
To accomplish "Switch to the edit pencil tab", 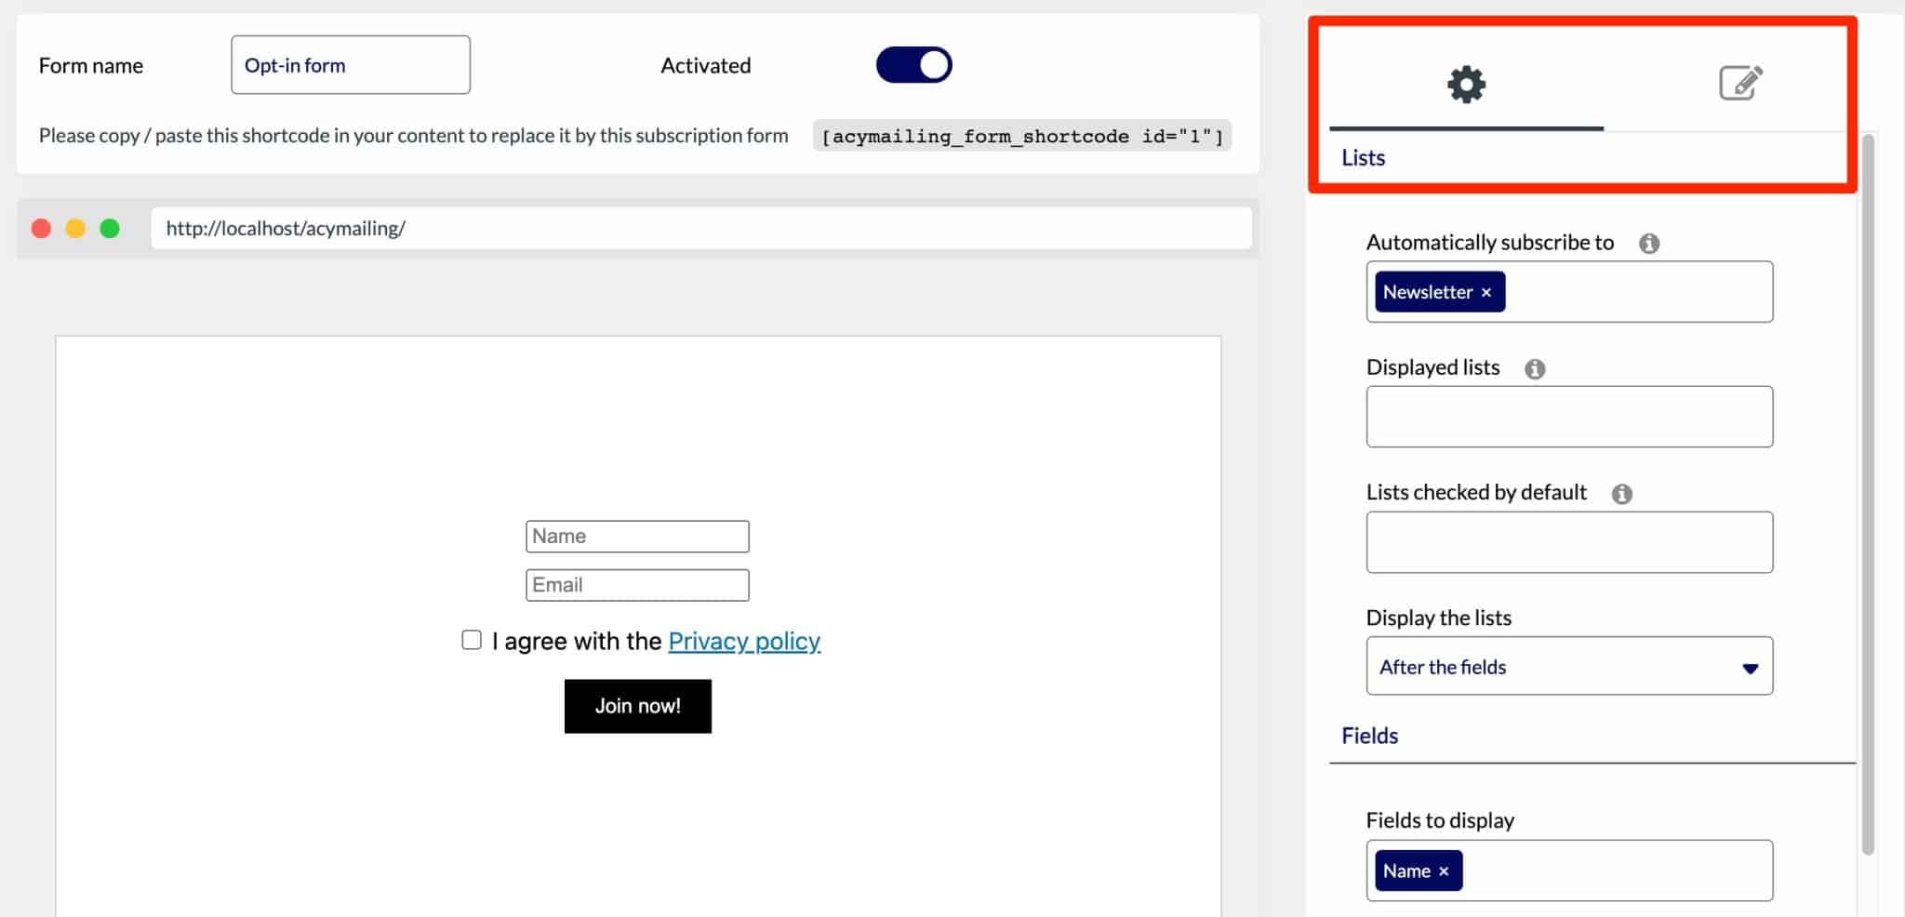I will (1740, 83).
